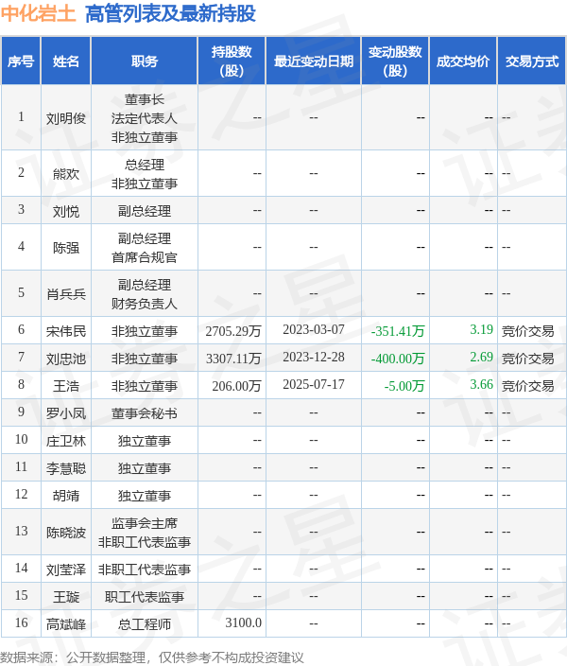The image size is (567, 666).
Task: Click the date 2025-07-17
Action: 314,384
